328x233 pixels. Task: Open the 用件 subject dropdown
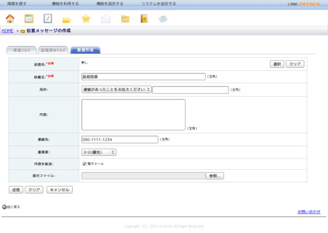coord(116,89)
